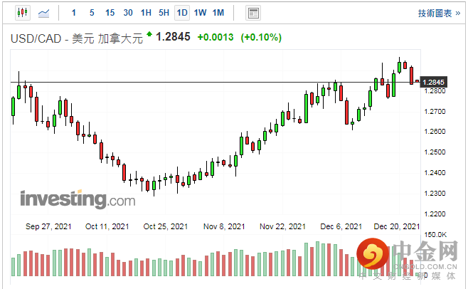Click the 1.2845 current price value

point(173,37)
